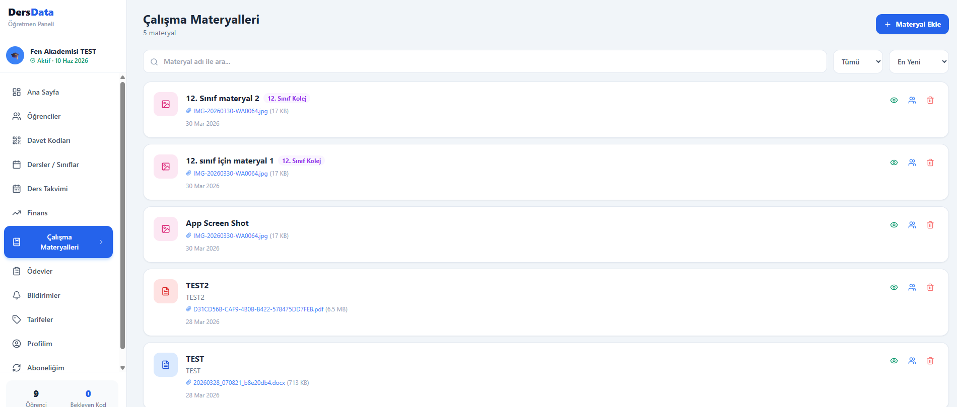Viewport: 957px width, 407px height.
Task: Assign users to '12. Sınıf materyal 2'
Action: pos(912,100)
